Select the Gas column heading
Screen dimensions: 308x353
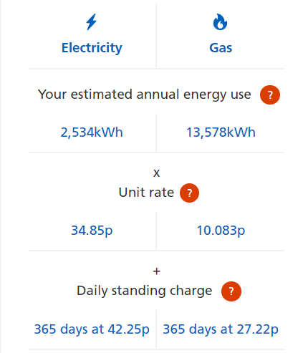coord(221,48)
